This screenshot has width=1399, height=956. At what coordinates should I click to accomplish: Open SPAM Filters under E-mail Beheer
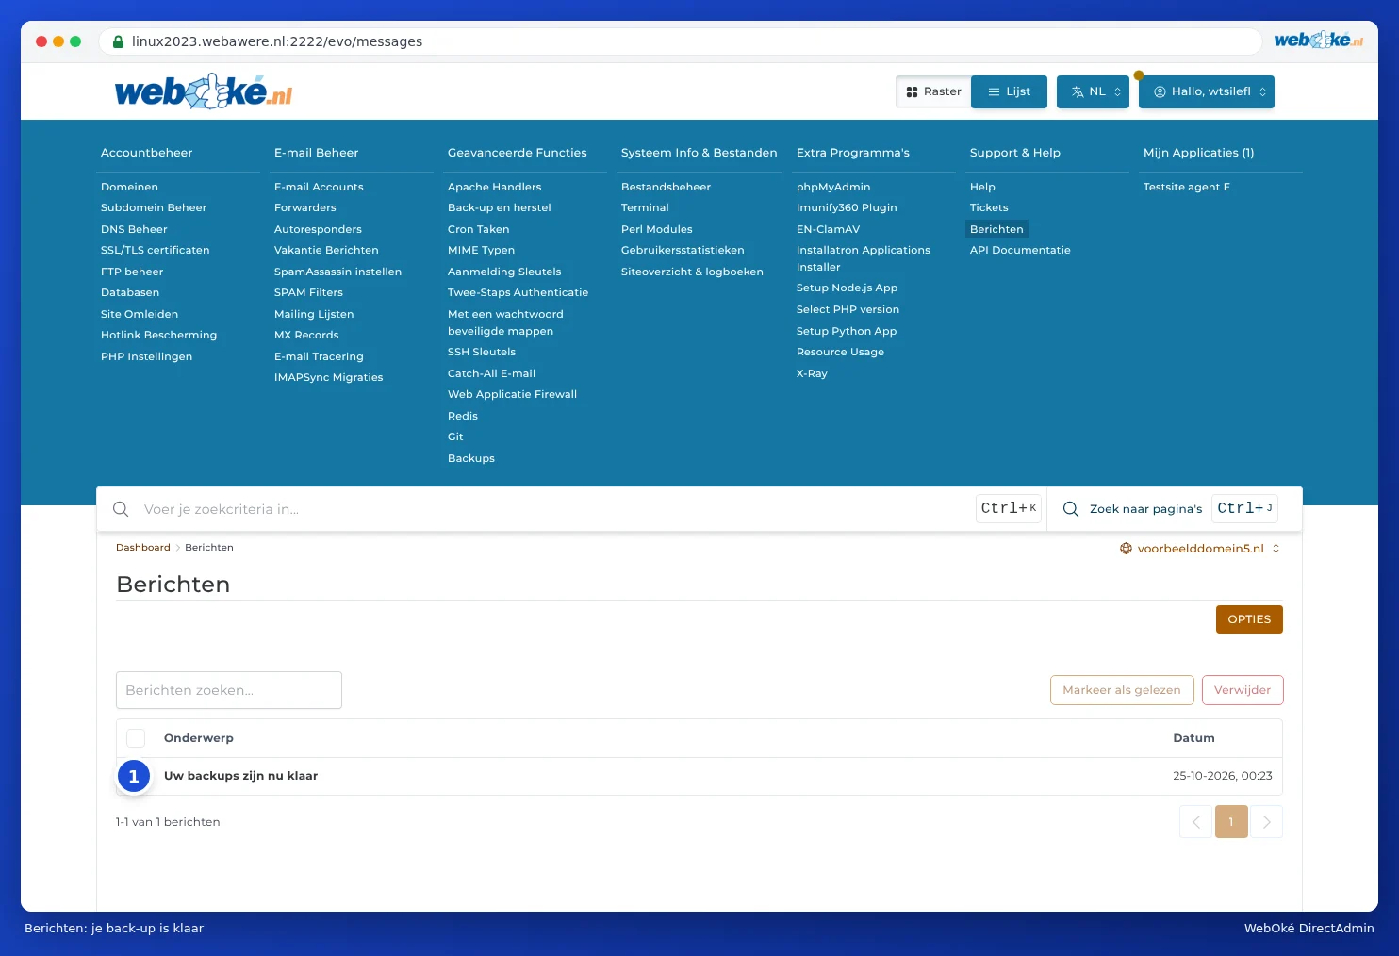pos(308,292)
